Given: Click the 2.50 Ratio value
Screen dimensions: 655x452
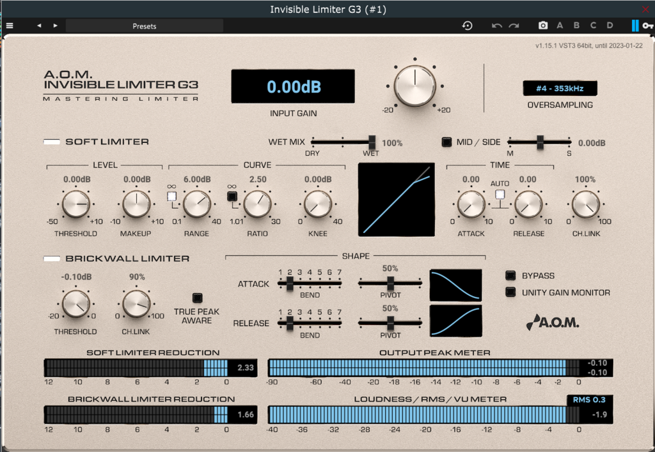Looking at the screenshot, I should point(258,179).
